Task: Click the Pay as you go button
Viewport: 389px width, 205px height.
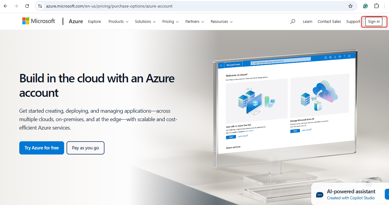Action: click(86, 148)
